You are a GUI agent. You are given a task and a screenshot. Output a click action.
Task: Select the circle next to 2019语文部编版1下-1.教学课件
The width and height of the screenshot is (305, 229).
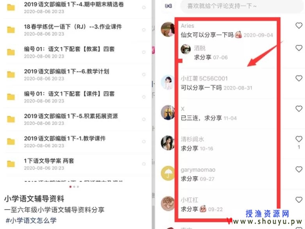click(144, 142)
